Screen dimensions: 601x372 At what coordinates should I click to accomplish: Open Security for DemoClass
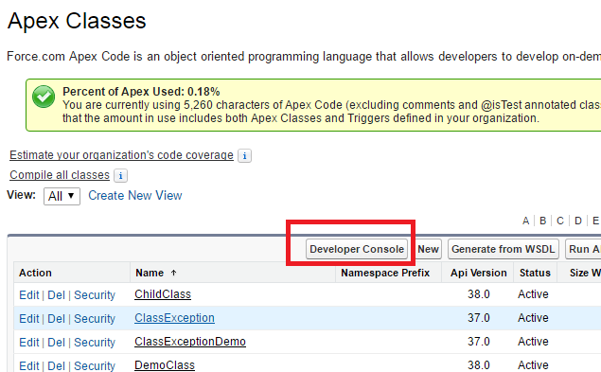click(x=95, y=366)
